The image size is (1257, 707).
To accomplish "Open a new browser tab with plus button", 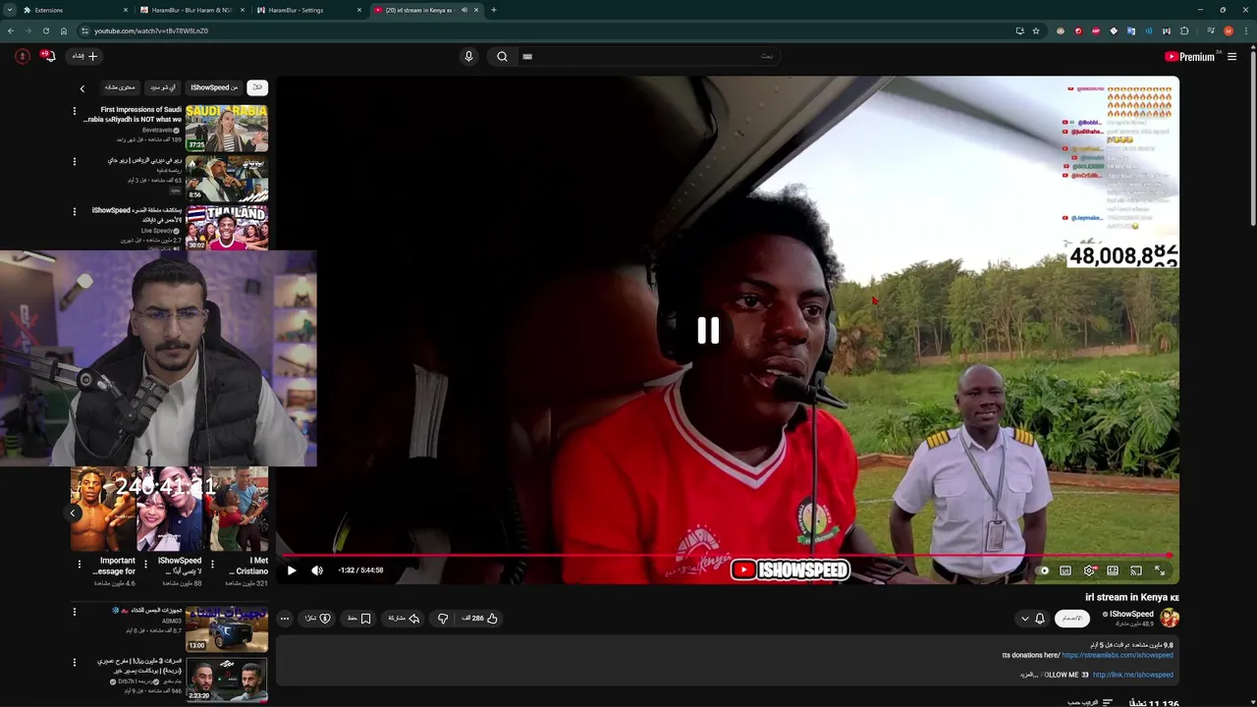I will point(493,10).
